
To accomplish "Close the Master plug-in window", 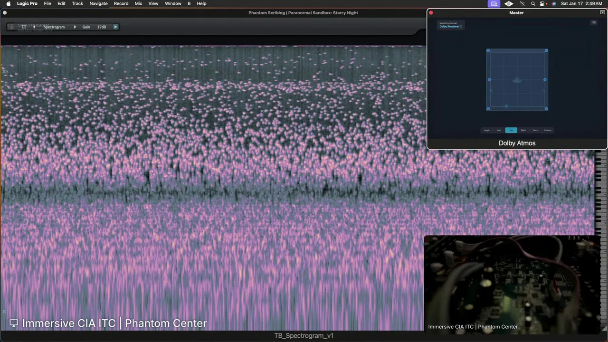I will tap(431, 13).
